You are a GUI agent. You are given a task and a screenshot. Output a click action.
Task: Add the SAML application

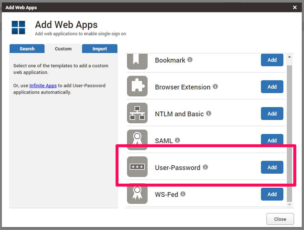(x=272, y=140)
